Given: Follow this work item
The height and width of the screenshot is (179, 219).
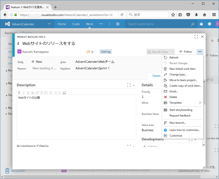Looking at the screenshot, I should (x=186, y=52).
